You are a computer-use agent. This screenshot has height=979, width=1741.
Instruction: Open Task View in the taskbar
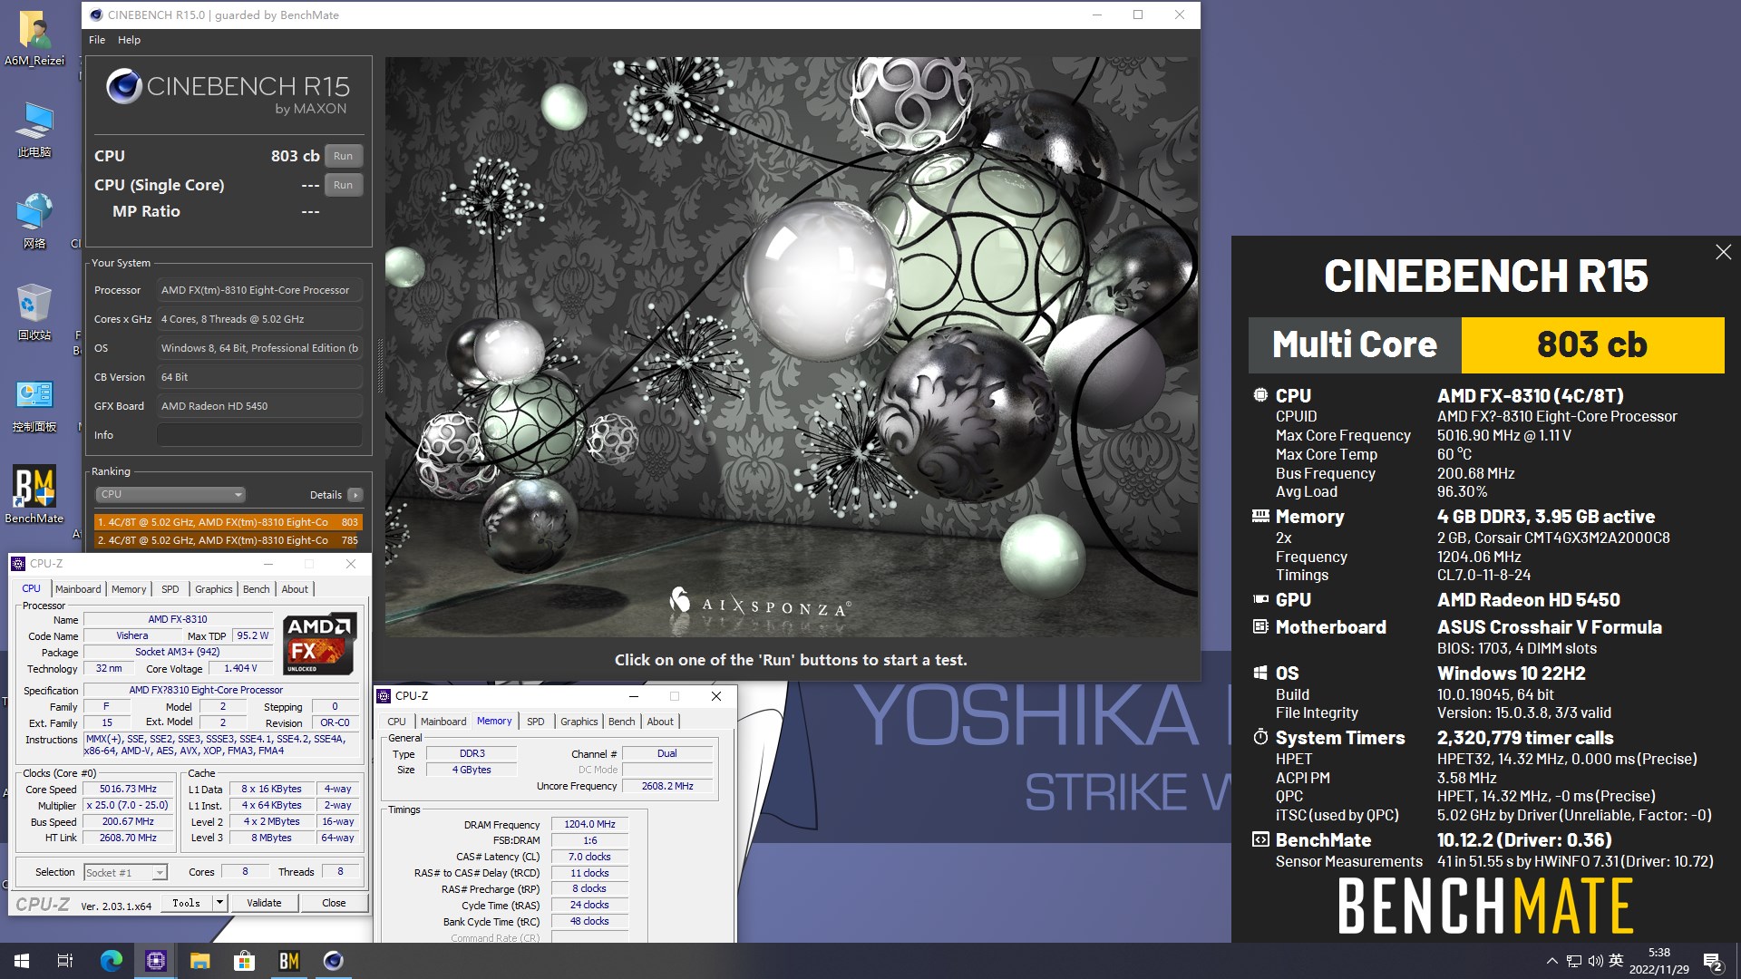pos(65,961)
